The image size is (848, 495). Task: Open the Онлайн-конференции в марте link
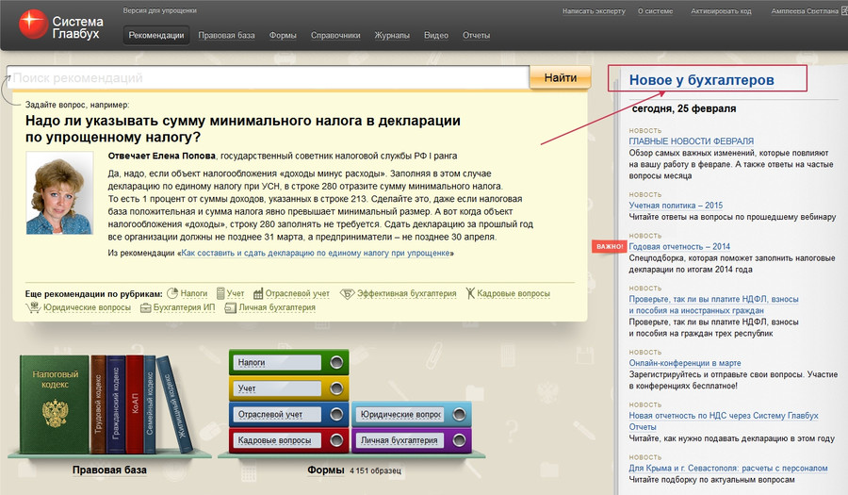[685, 363]
